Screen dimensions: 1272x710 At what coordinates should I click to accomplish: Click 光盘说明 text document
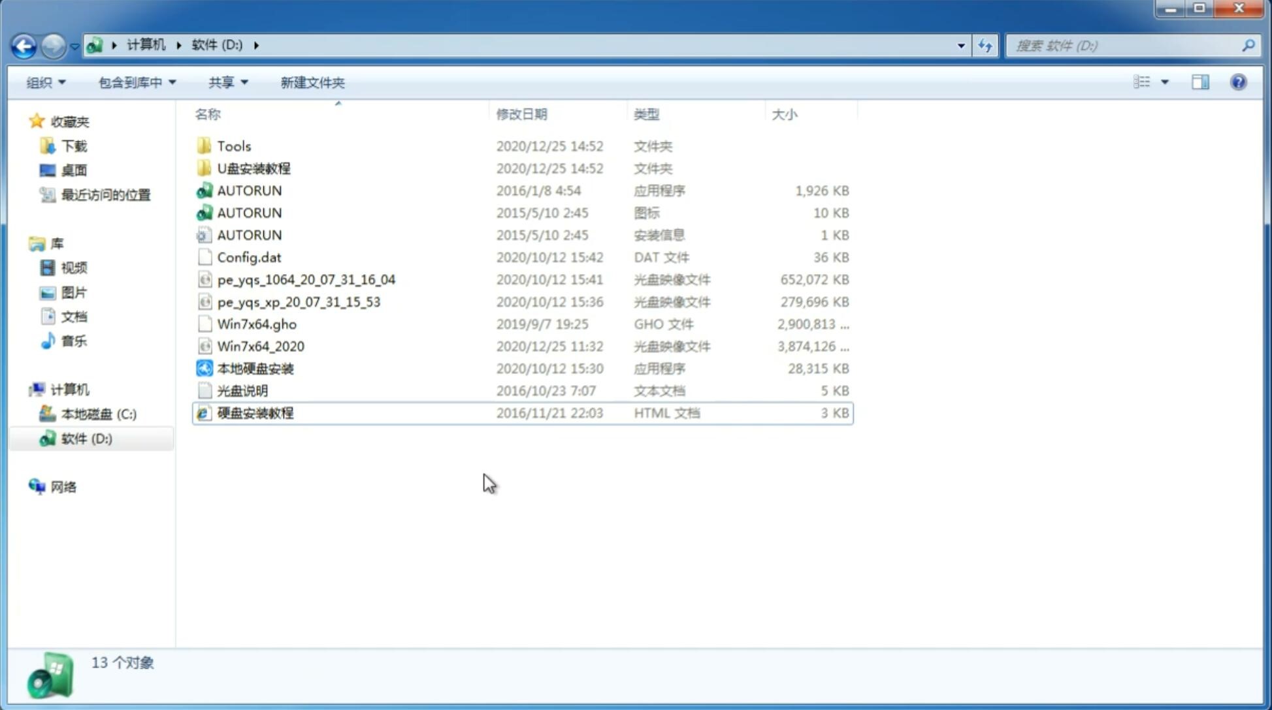point(242,390)
